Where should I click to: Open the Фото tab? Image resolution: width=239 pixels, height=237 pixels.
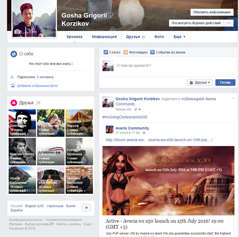[x=159, y=37]
